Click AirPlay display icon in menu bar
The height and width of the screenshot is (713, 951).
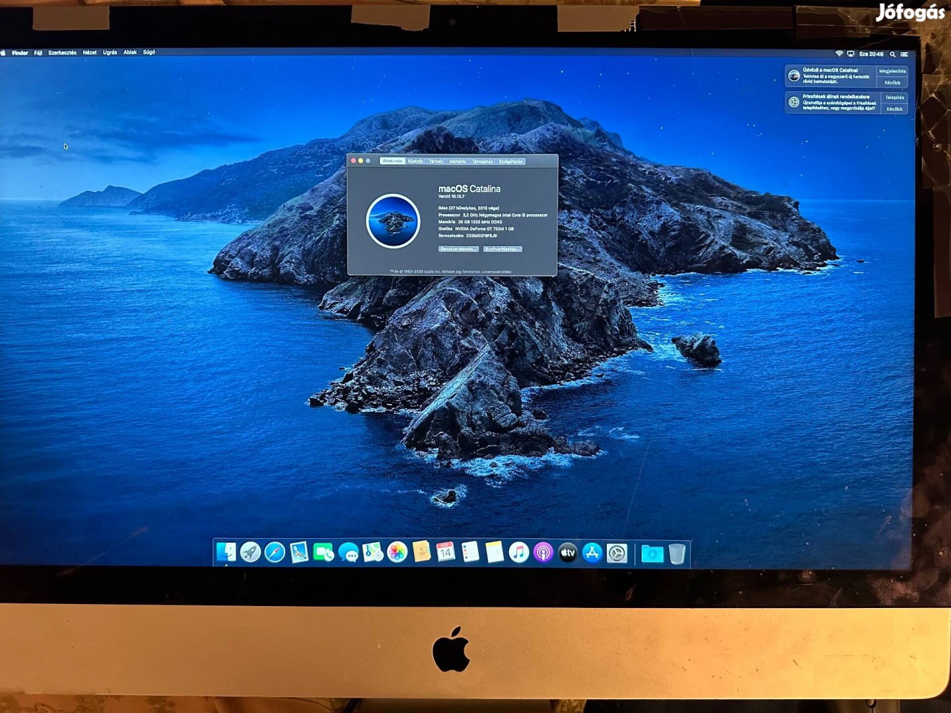tap(851, 53)
